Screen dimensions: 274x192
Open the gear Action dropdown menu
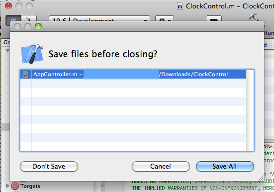tap(165, 19)
